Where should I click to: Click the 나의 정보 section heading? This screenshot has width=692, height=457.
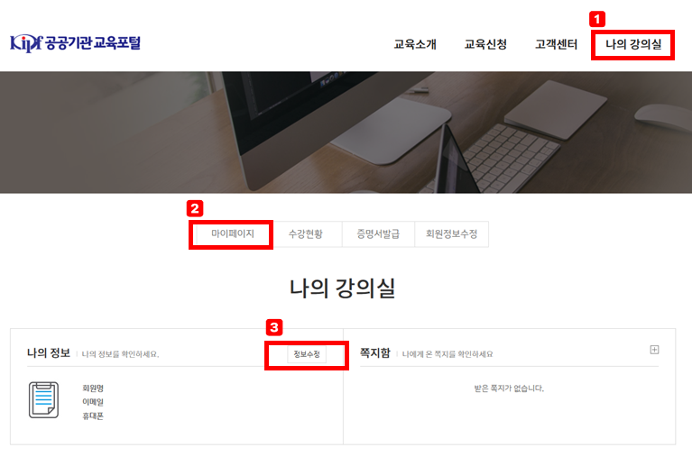point(49,353)
